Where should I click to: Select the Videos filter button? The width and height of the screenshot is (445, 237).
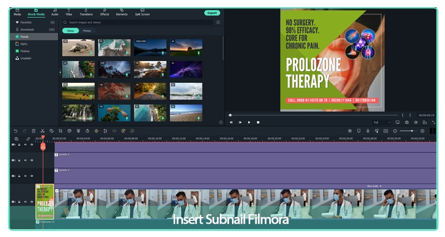[x=71, y=31]
